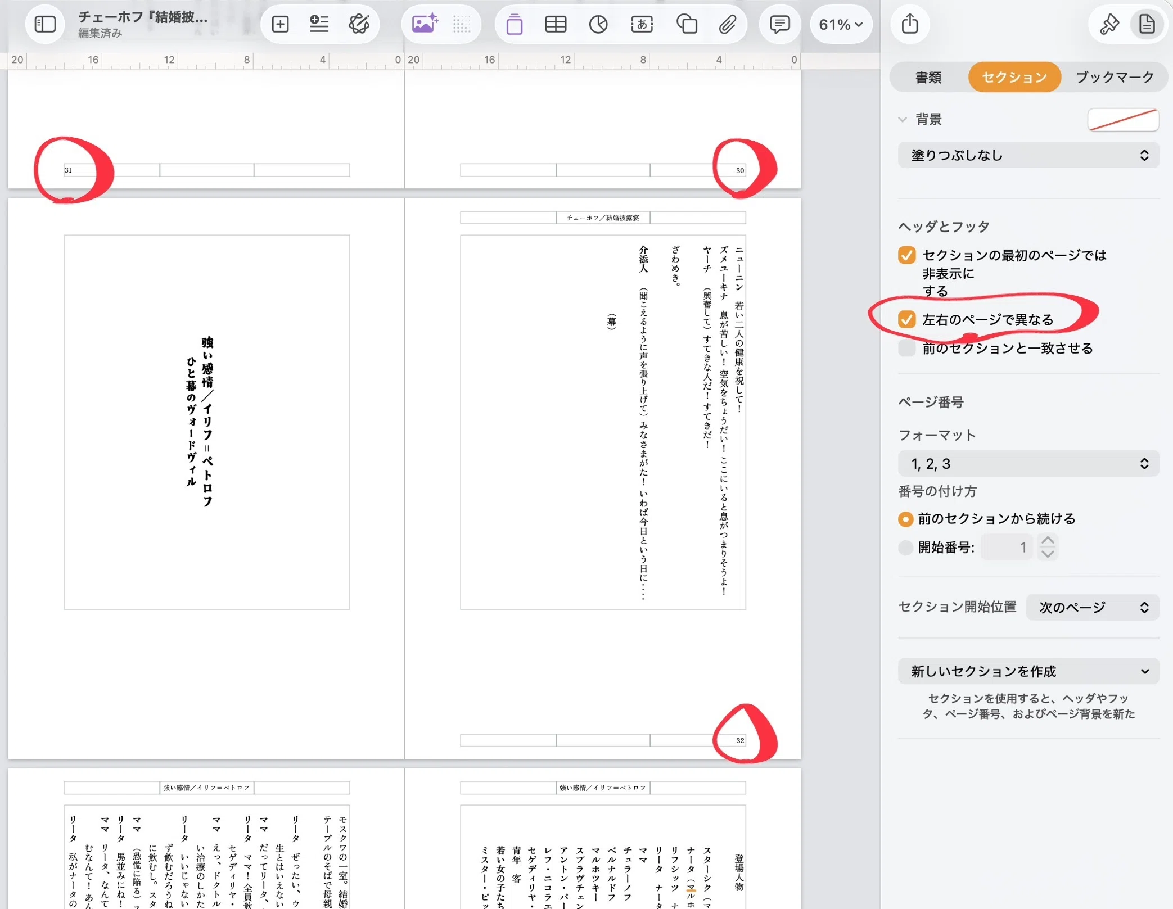Screen dimensions: 1173x909
Task: Open the 61% zoom level dropdown
Action: click(x=841, y=24)
